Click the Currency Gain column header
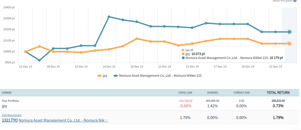This screenshot has height=130, width=301. click(241, 93)
